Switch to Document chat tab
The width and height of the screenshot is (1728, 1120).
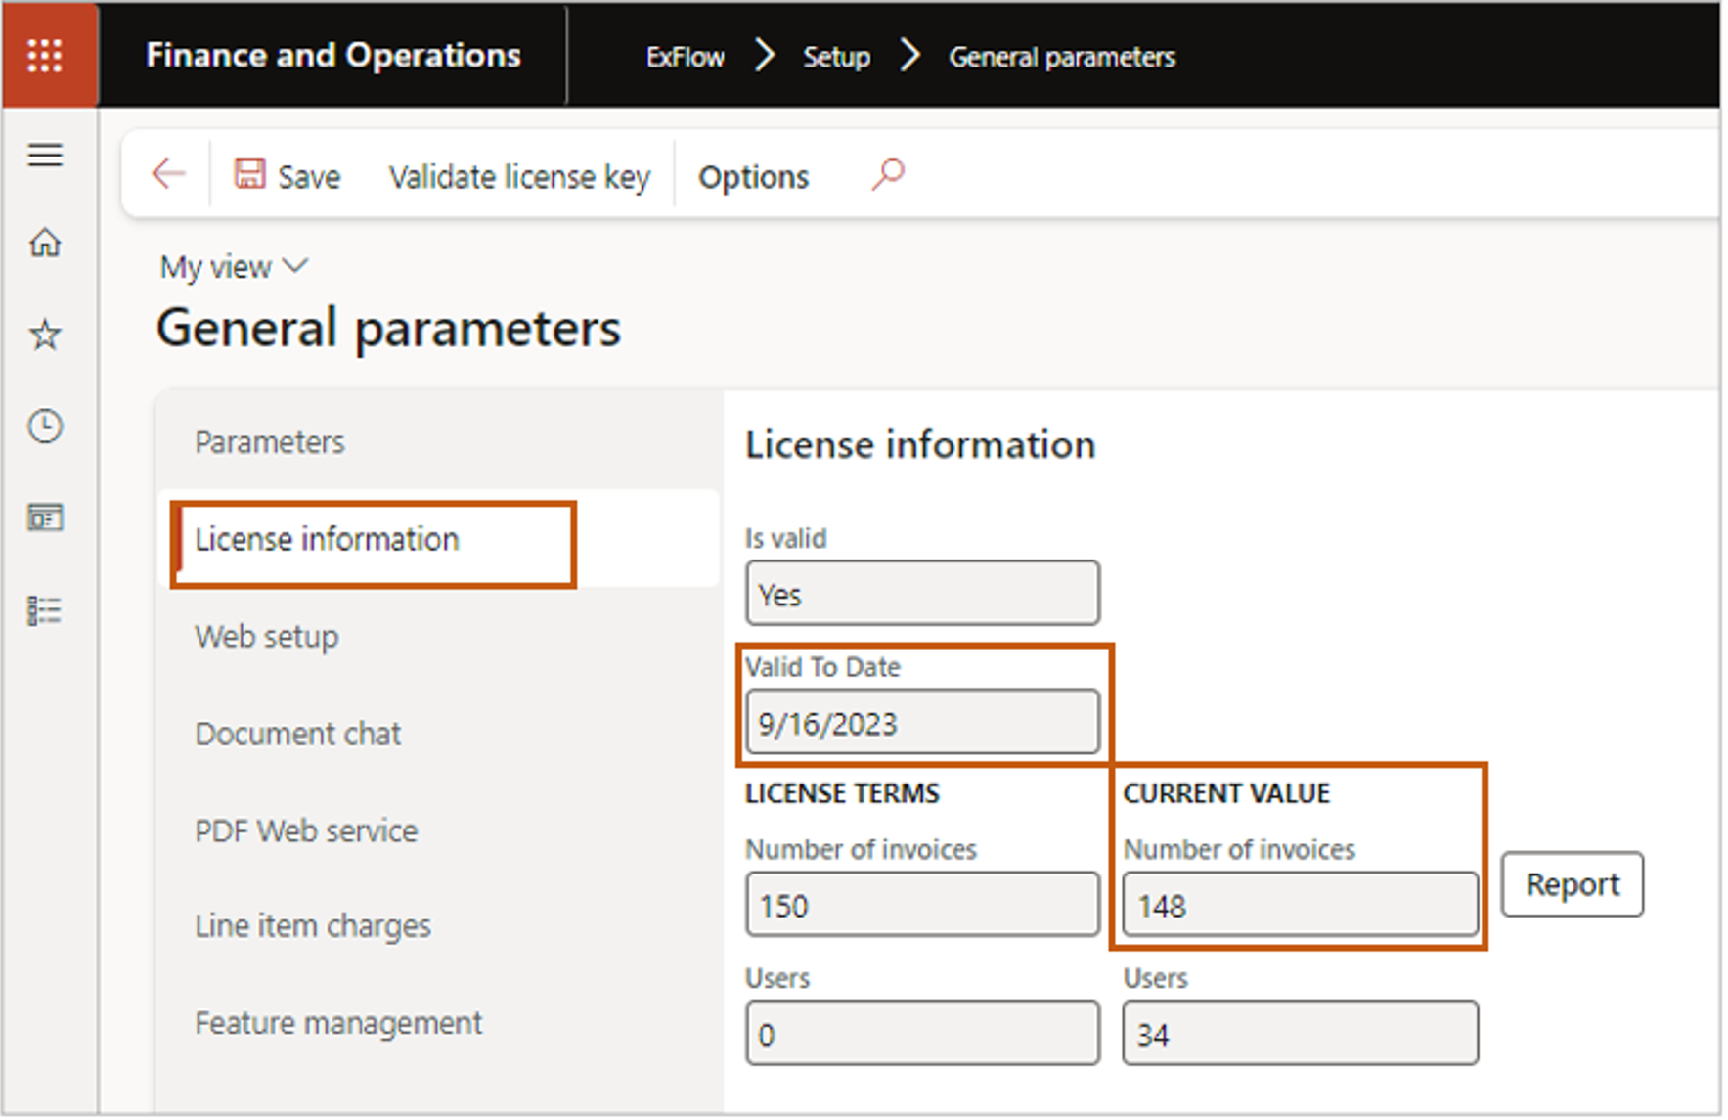[298, 734]
